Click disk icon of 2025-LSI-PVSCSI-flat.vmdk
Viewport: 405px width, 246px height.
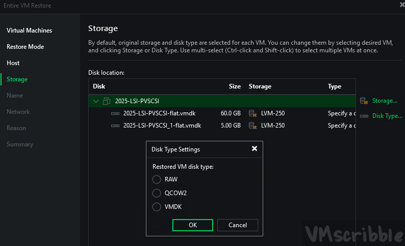click(115, 113)
